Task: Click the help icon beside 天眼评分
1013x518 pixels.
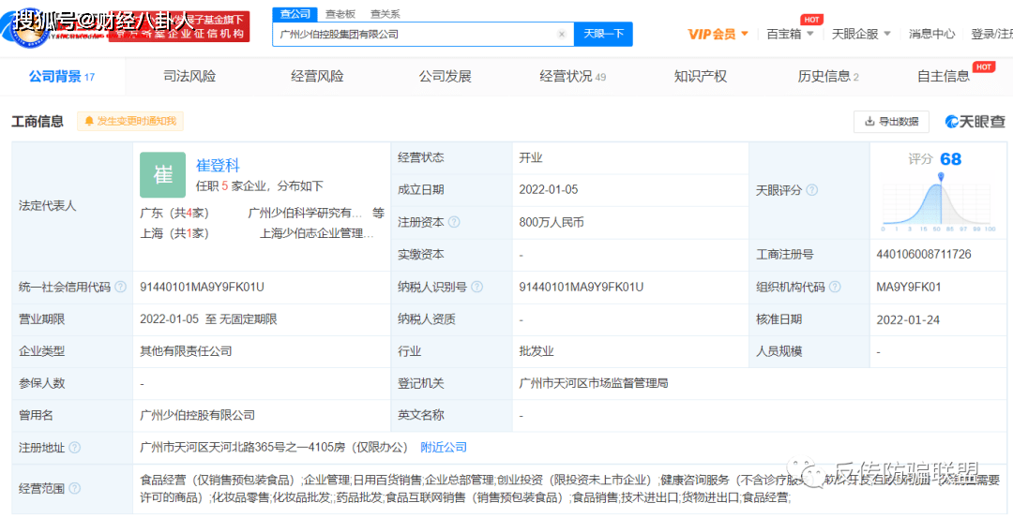Action: point(812,190)
